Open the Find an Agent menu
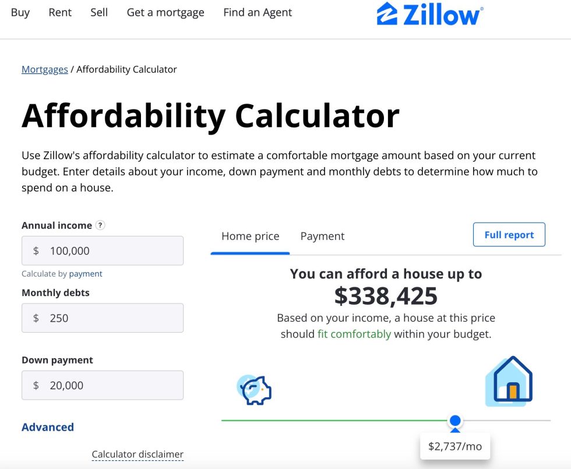The image size is (571, 469). (258, 12)
